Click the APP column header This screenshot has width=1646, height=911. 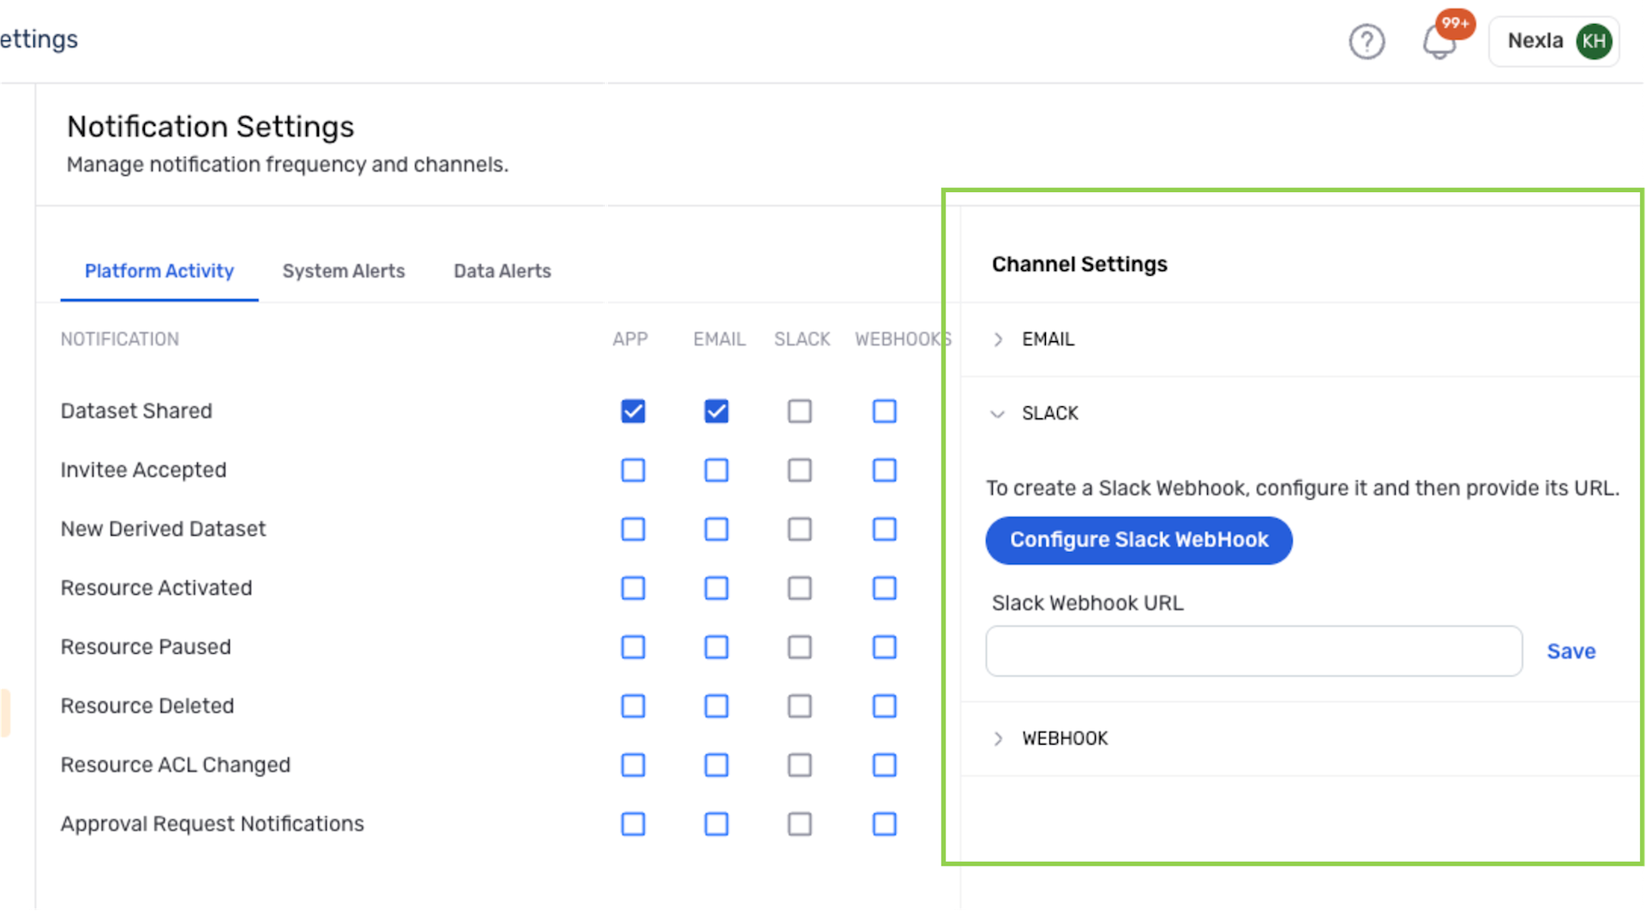click(x=630, y=339)
